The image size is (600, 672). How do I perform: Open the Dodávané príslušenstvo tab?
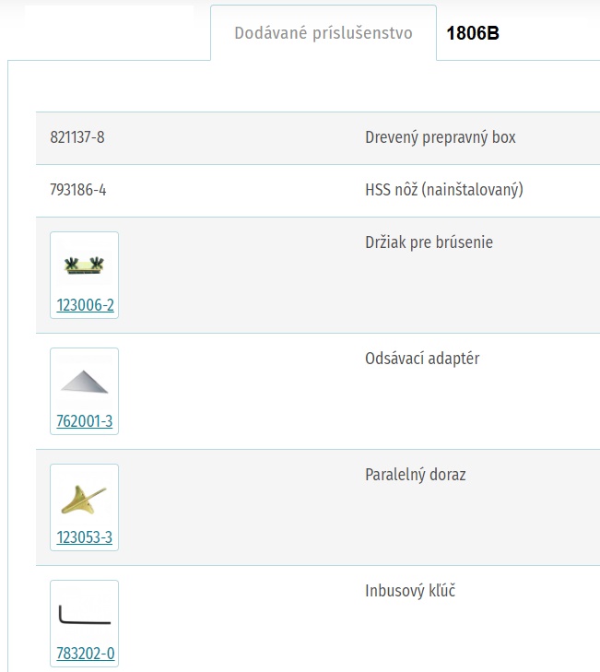tap(324, 33)
